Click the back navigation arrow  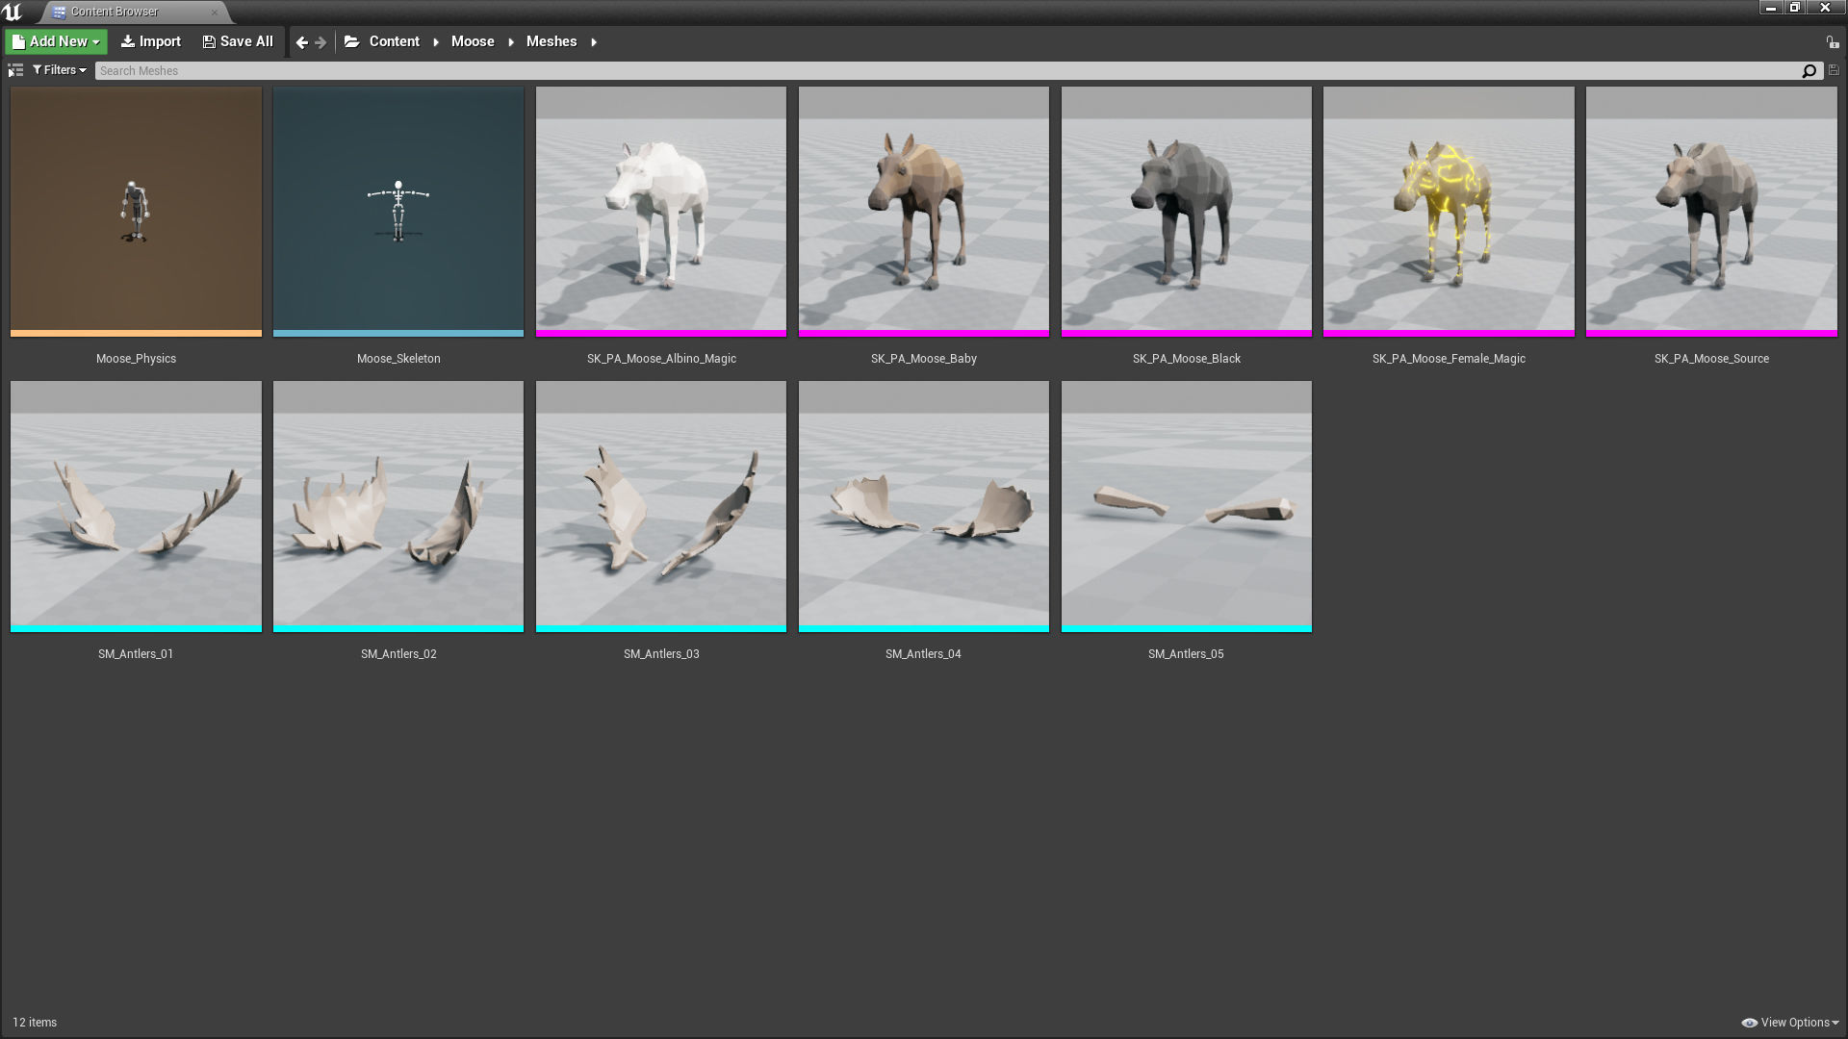click(302, 42)
